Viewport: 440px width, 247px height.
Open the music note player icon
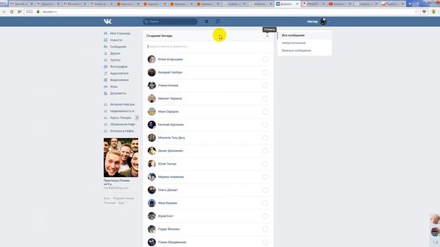click(x=217, y=21)
